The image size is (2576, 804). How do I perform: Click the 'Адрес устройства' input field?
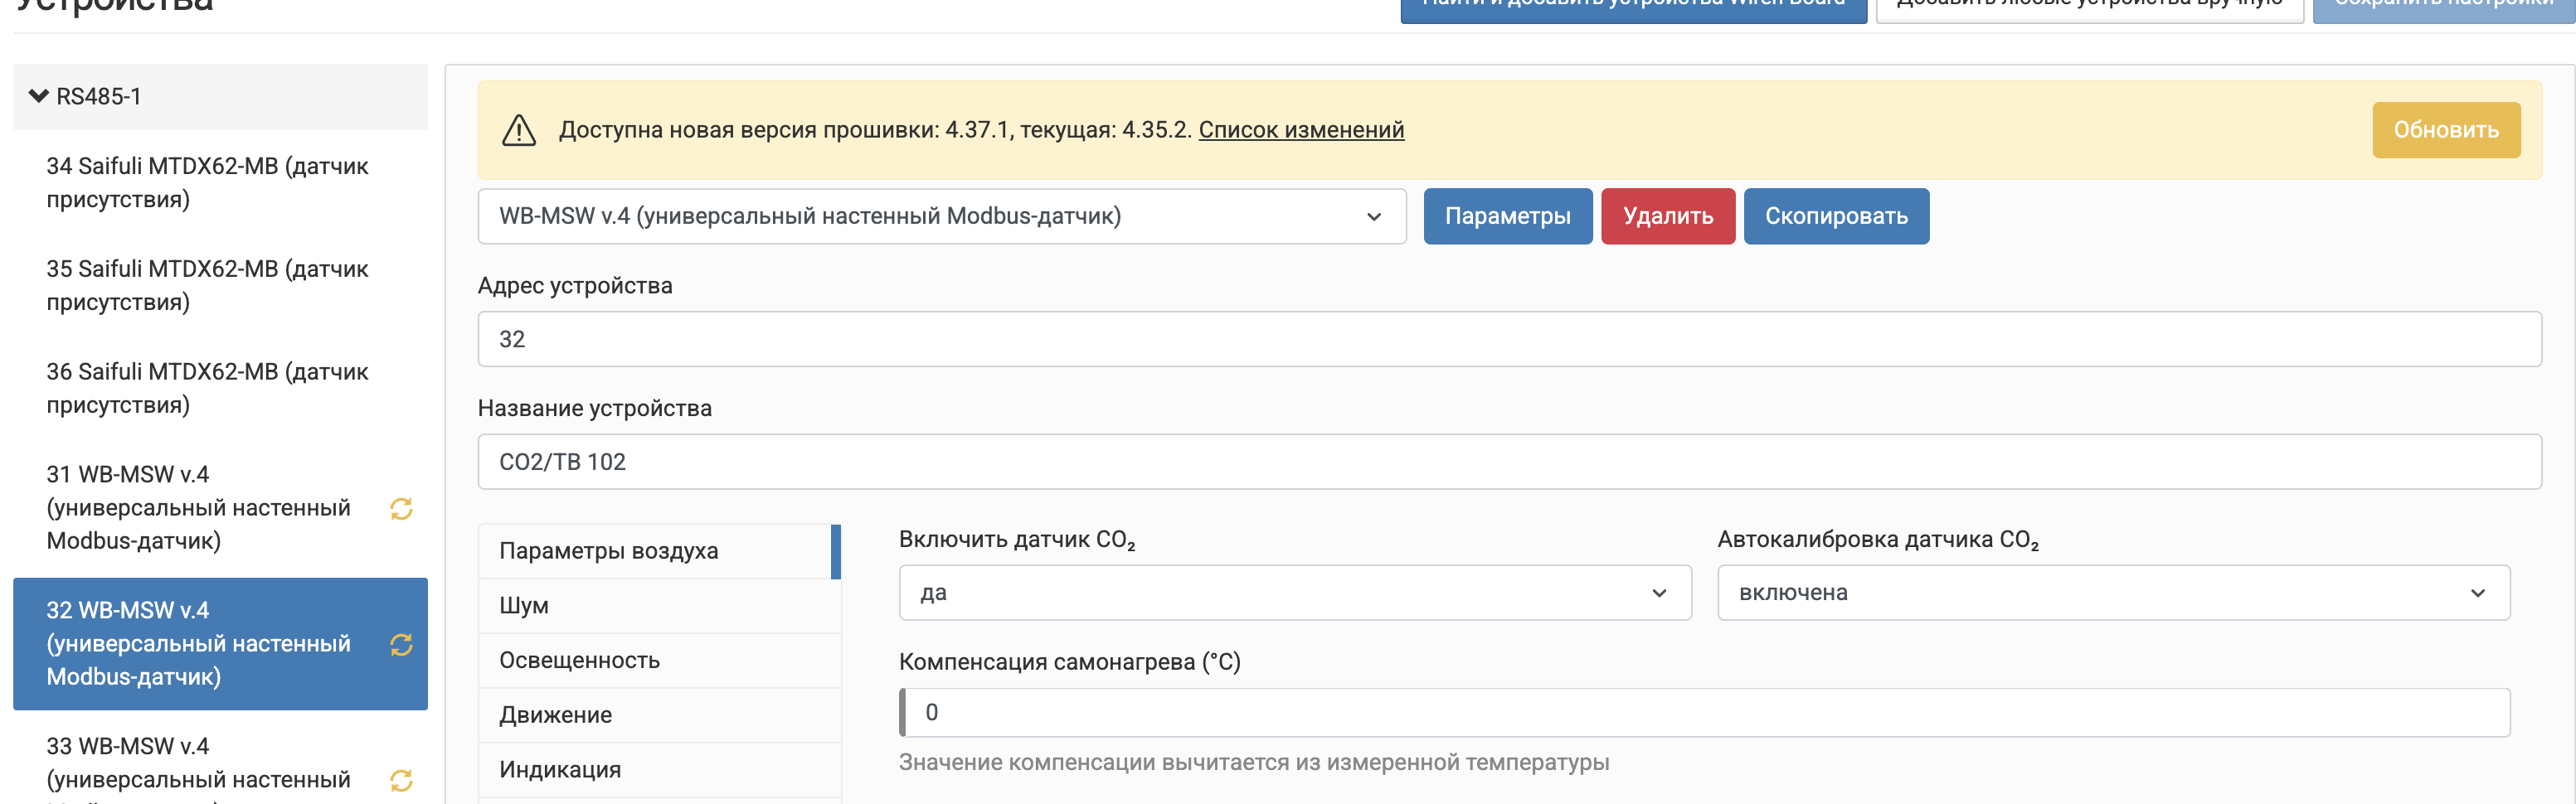(x=1509, y=339)
